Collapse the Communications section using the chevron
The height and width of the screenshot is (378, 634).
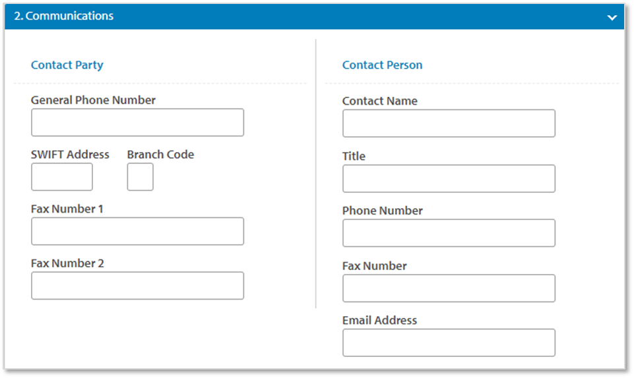coord(612,17)
